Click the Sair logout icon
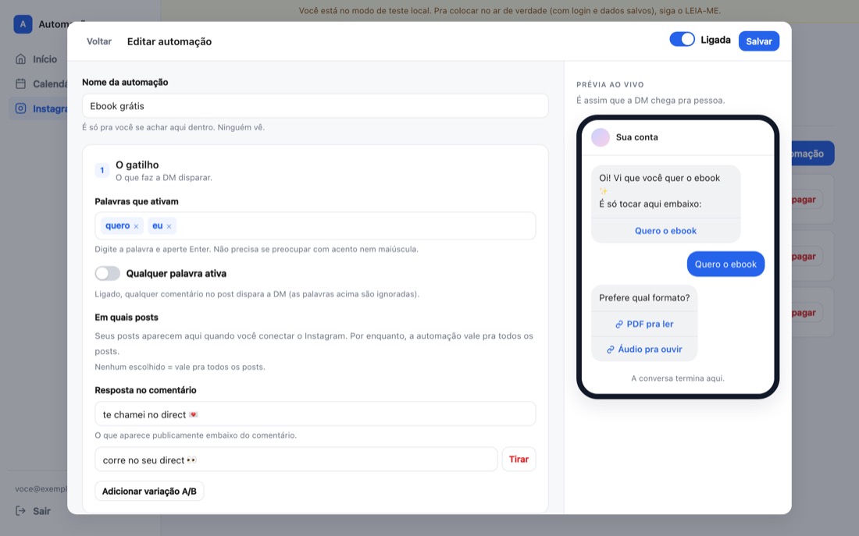This screenshot has height=536, width=859. [x=21, y=511]
